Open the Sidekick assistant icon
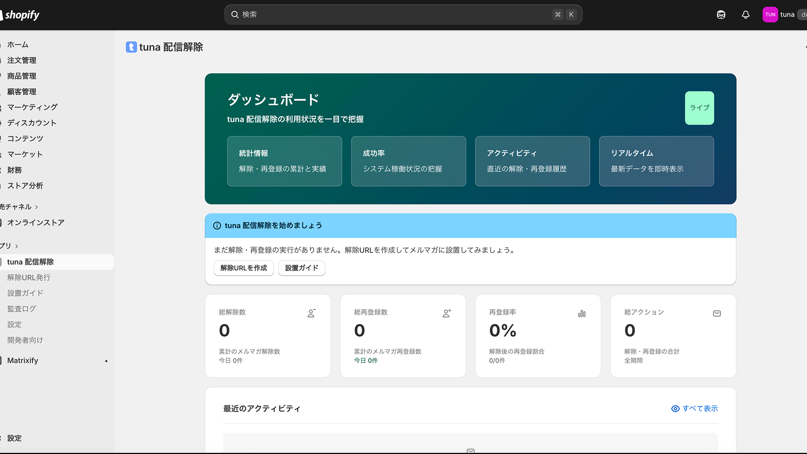807x454 pixels. tap(721, 15)
